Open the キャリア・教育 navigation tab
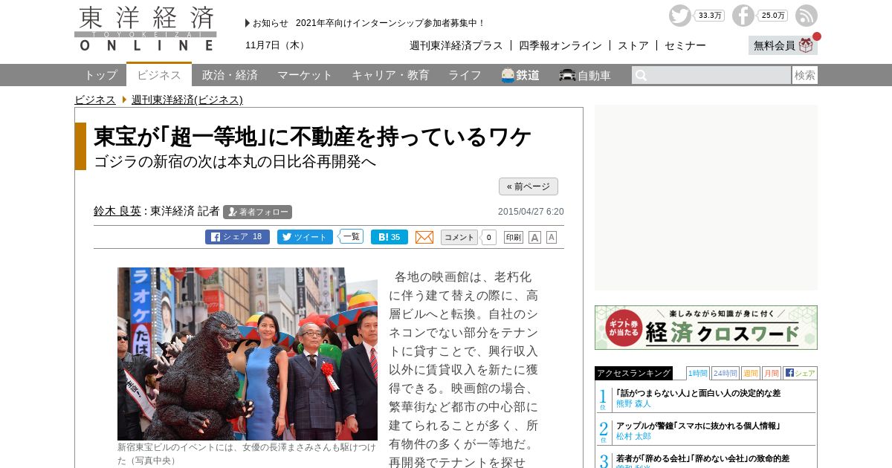 click(x=390, y=75)
